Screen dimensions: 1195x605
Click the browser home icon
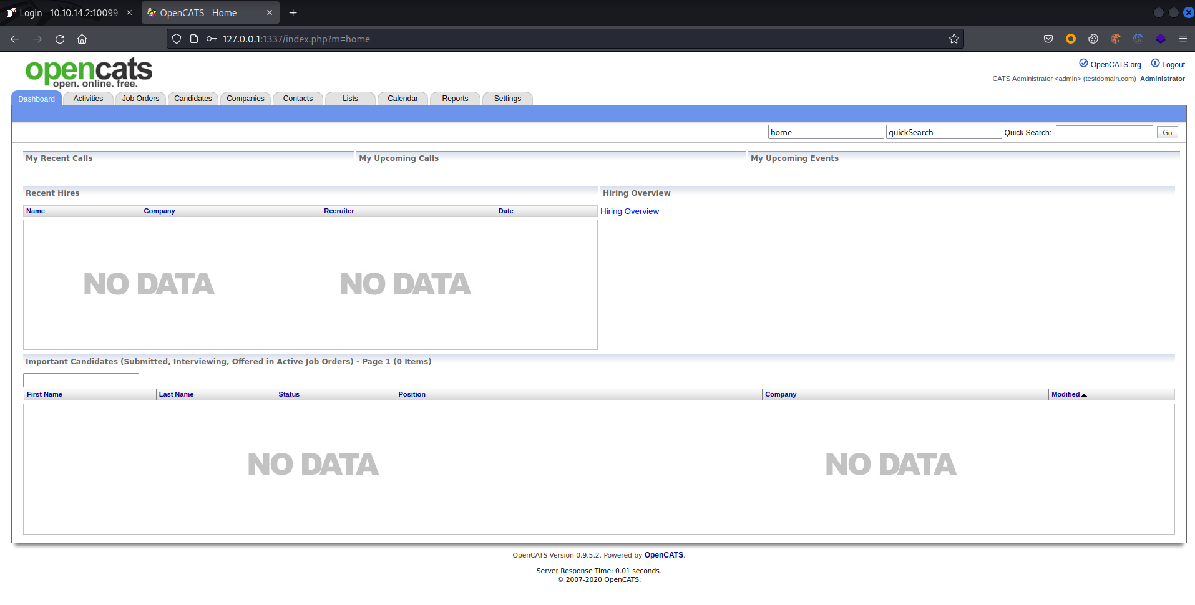[x=82, y=39]
